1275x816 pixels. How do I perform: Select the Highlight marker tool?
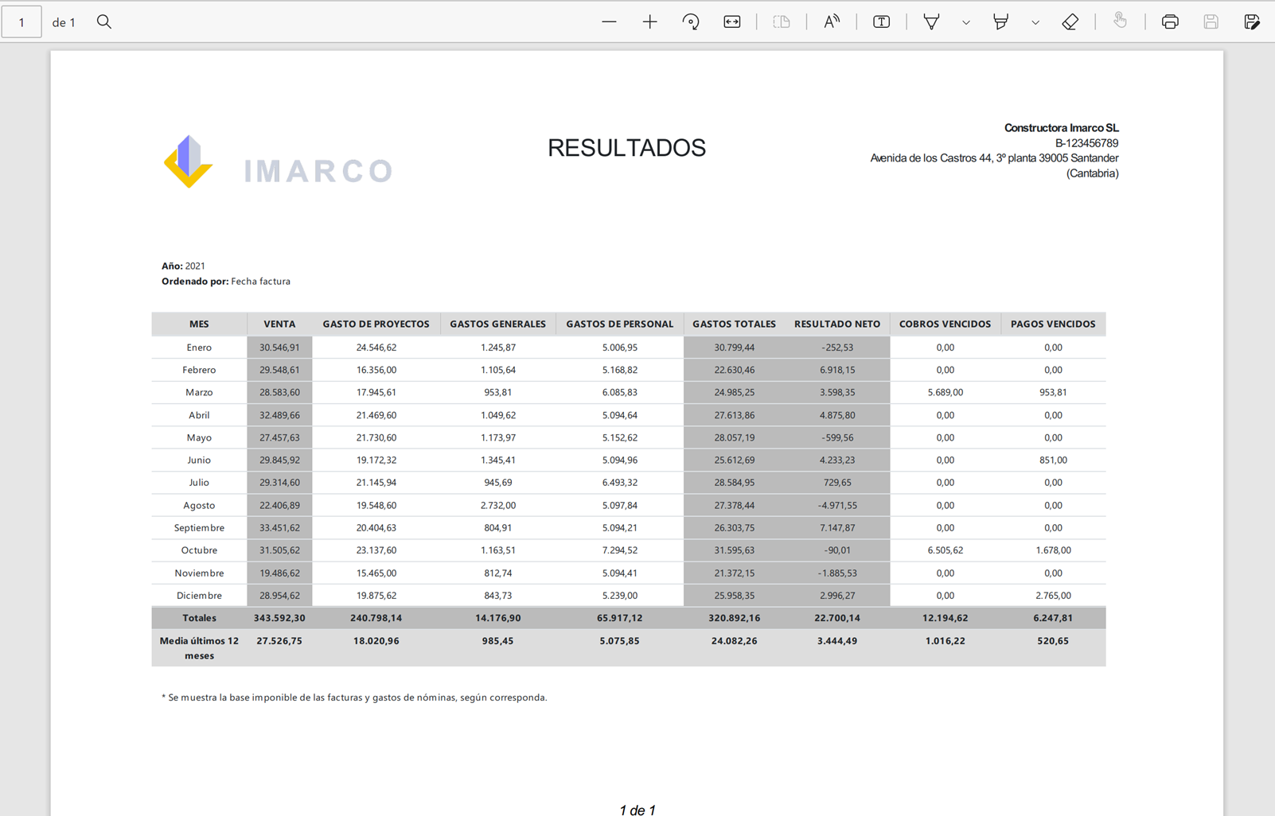(1001, 21)
